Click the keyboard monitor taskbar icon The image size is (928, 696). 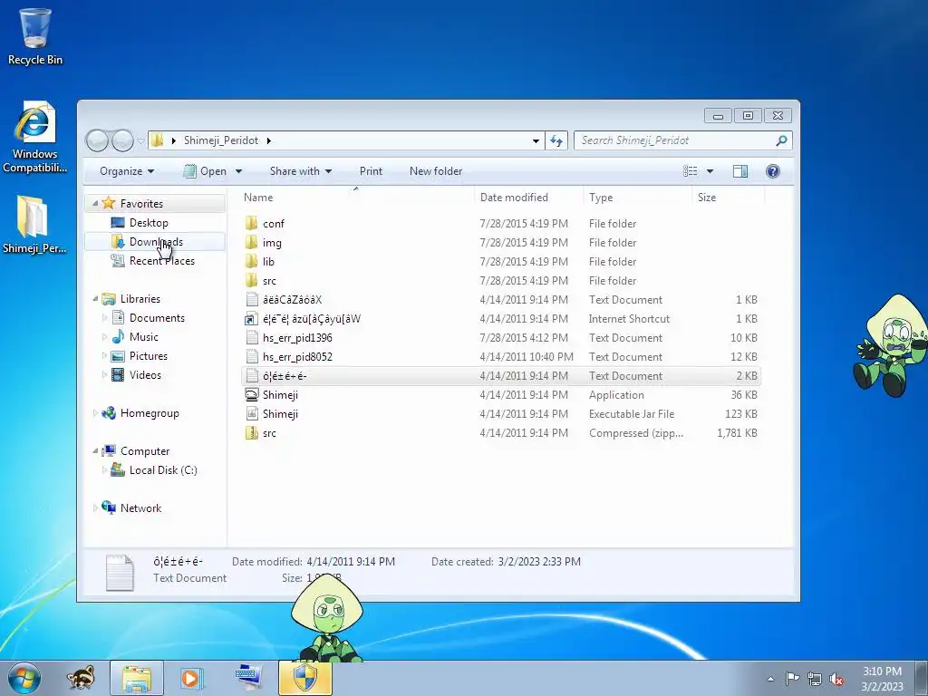pos(248,678)
